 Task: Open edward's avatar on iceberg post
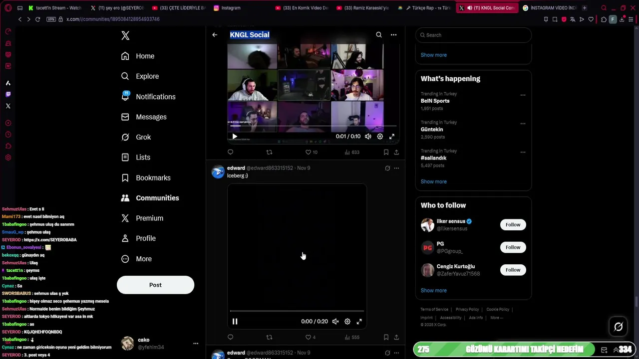pos(218,172)
